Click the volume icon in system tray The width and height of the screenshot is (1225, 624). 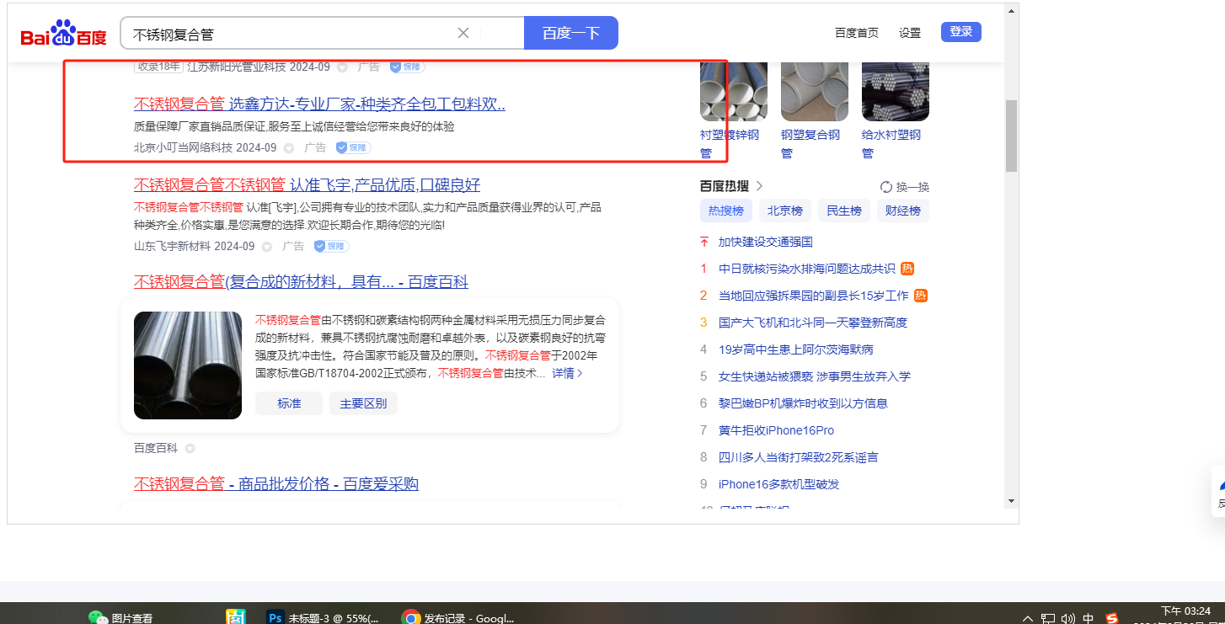(x=1067, y=618)
